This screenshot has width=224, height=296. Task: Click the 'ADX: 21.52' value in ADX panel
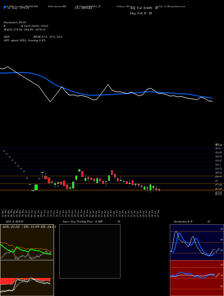11,227
